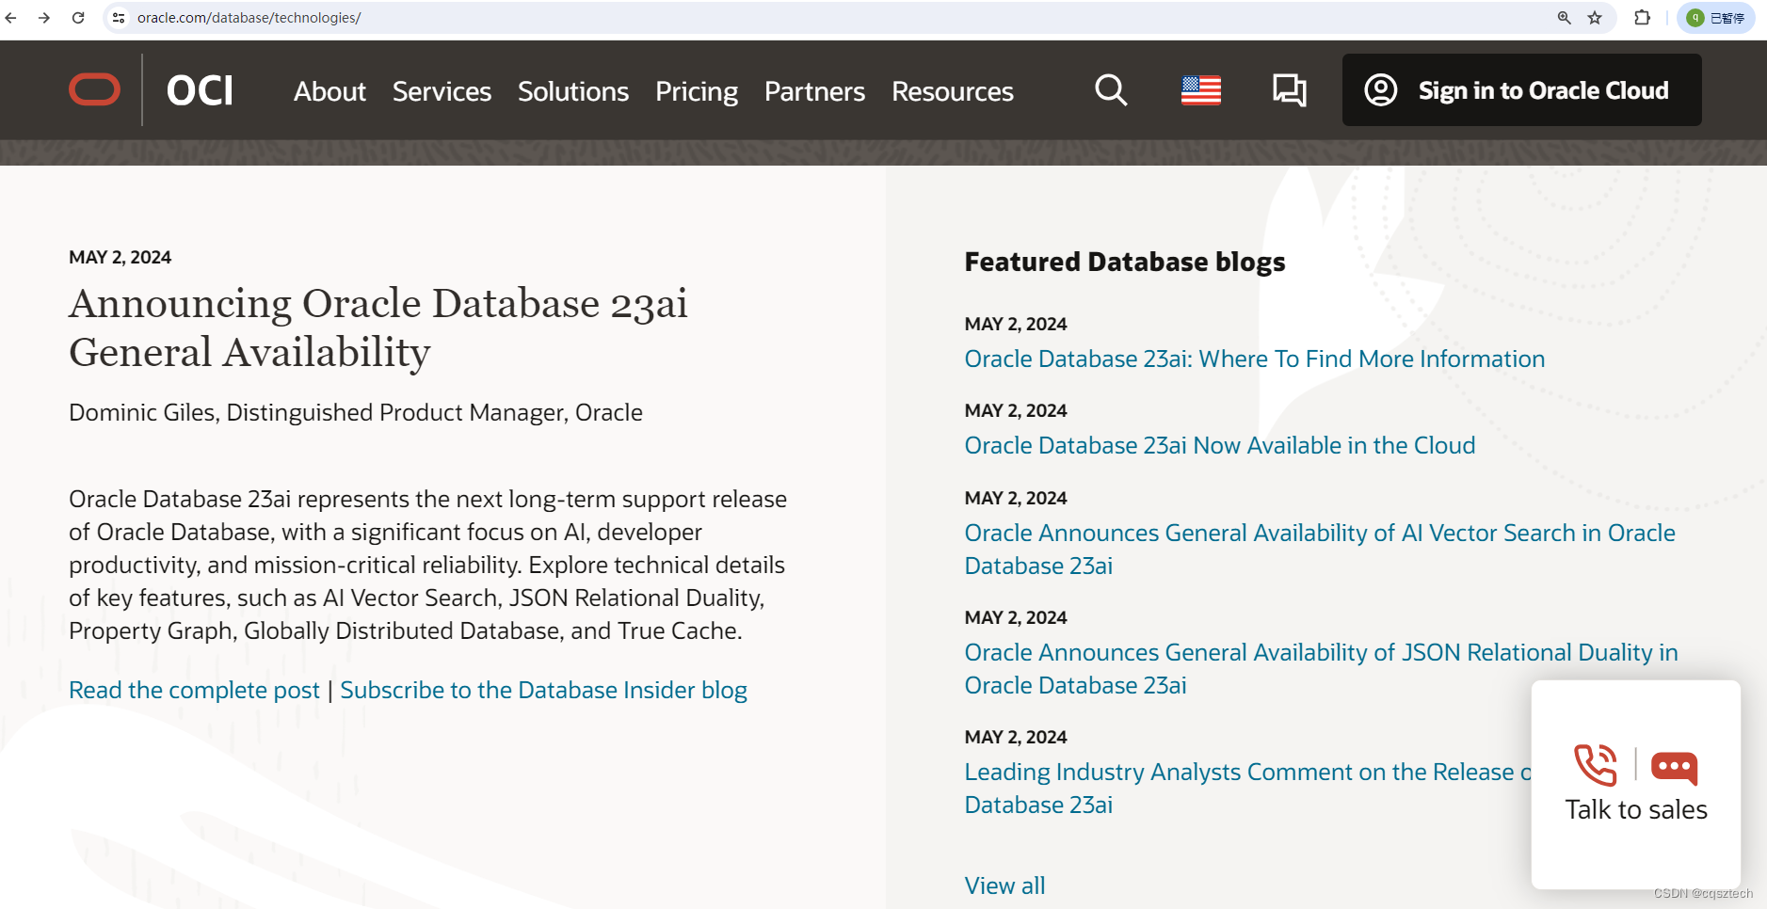The width and height of the screenshot is (1767, 909).
Task: Open the Resources menu
Action: tap(953, 91)
